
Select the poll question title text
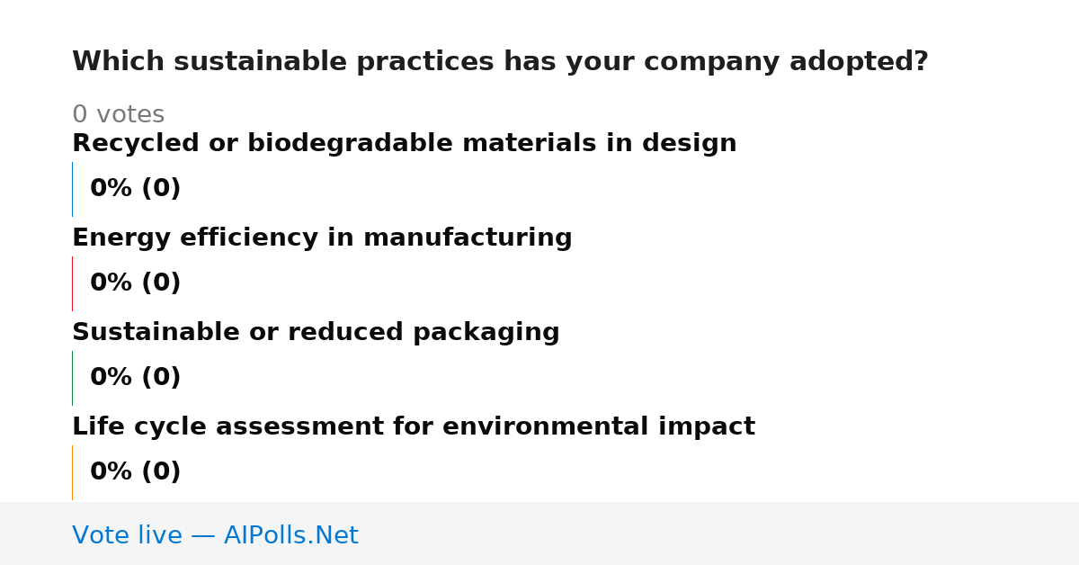[500, 62]
